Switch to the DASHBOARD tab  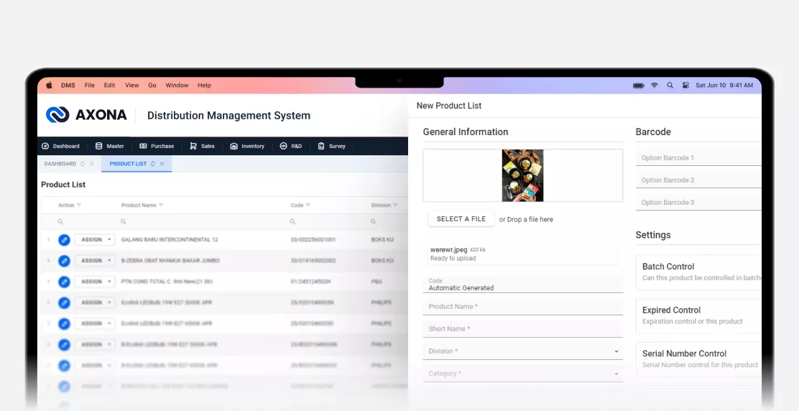[x=60, y=164]
